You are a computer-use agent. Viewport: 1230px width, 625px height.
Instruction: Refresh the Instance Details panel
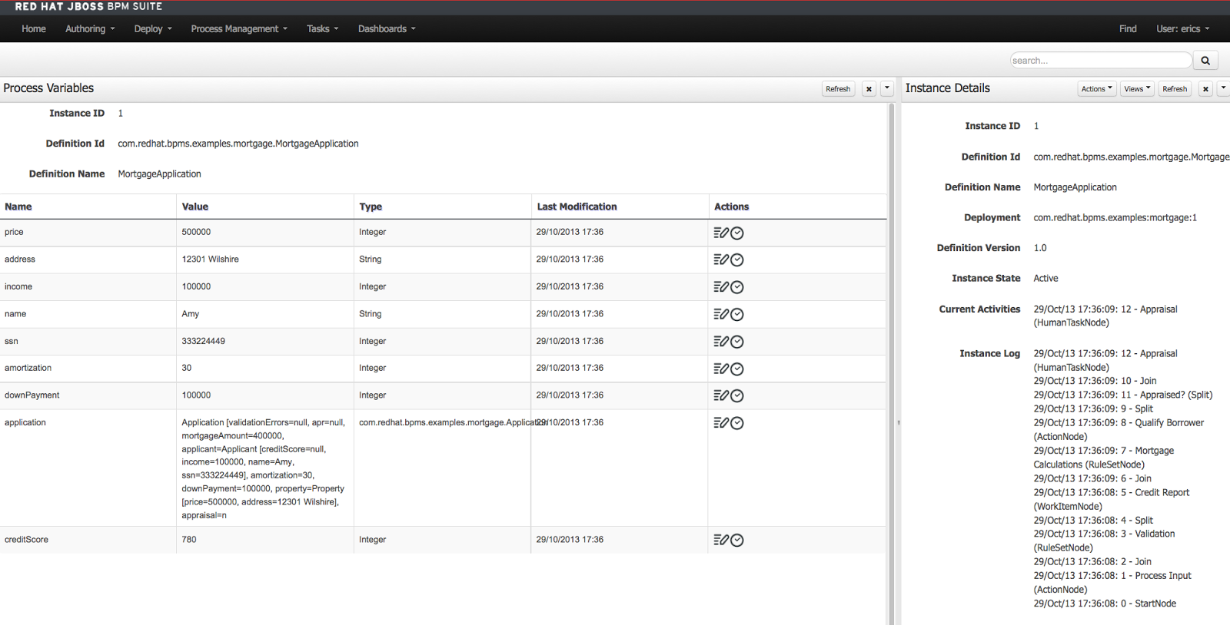pyautogui.click(x=1175, y=89)
